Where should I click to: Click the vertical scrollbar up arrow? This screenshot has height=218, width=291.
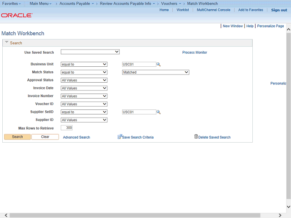pyautogui.click(x=289, y=30)
